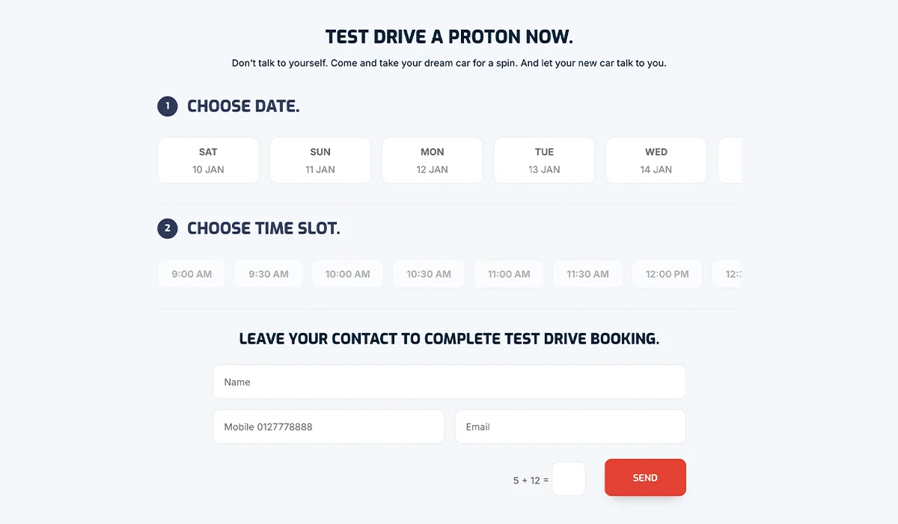Click the Name input field
This screenshot has width=898, height=524.
click(x=449, y=382)
